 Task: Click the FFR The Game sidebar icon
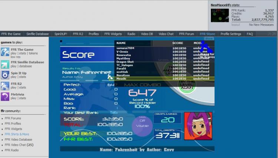tap(5, 52)
